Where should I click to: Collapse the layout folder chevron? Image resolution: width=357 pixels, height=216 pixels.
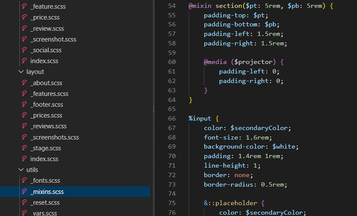[21, 71]
